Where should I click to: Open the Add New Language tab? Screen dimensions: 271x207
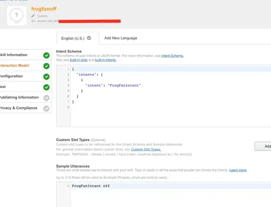[120, 38]
